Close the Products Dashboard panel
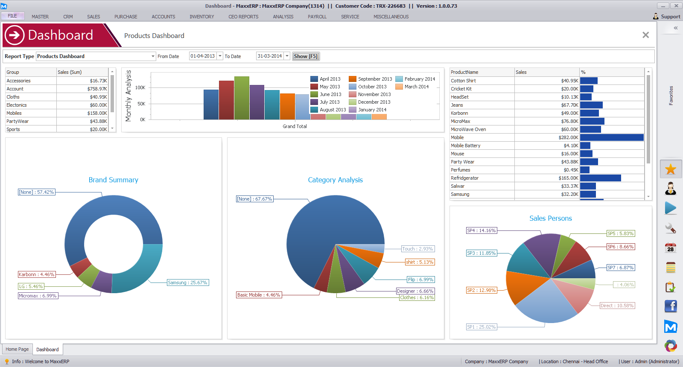Viewport: 683px width, 367px height. 645,35
